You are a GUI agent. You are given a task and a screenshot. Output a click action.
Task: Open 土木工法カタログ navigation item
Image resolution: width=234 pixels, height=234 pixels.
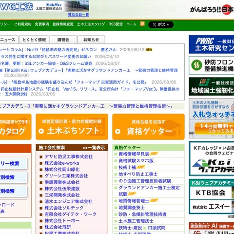91,24
